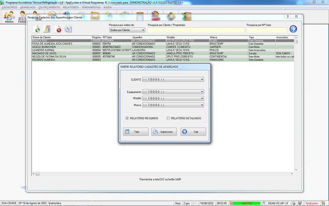Click database icon beside DEMO OS AR

(x=264, y=203)
